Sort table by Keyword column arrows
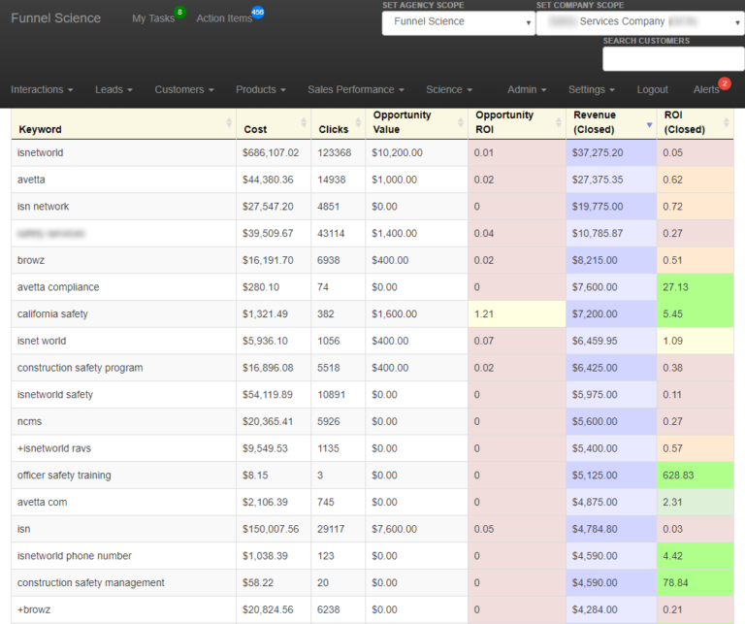Image resolution: width=745 pixels, height=624 pixels. click(229, 122)
